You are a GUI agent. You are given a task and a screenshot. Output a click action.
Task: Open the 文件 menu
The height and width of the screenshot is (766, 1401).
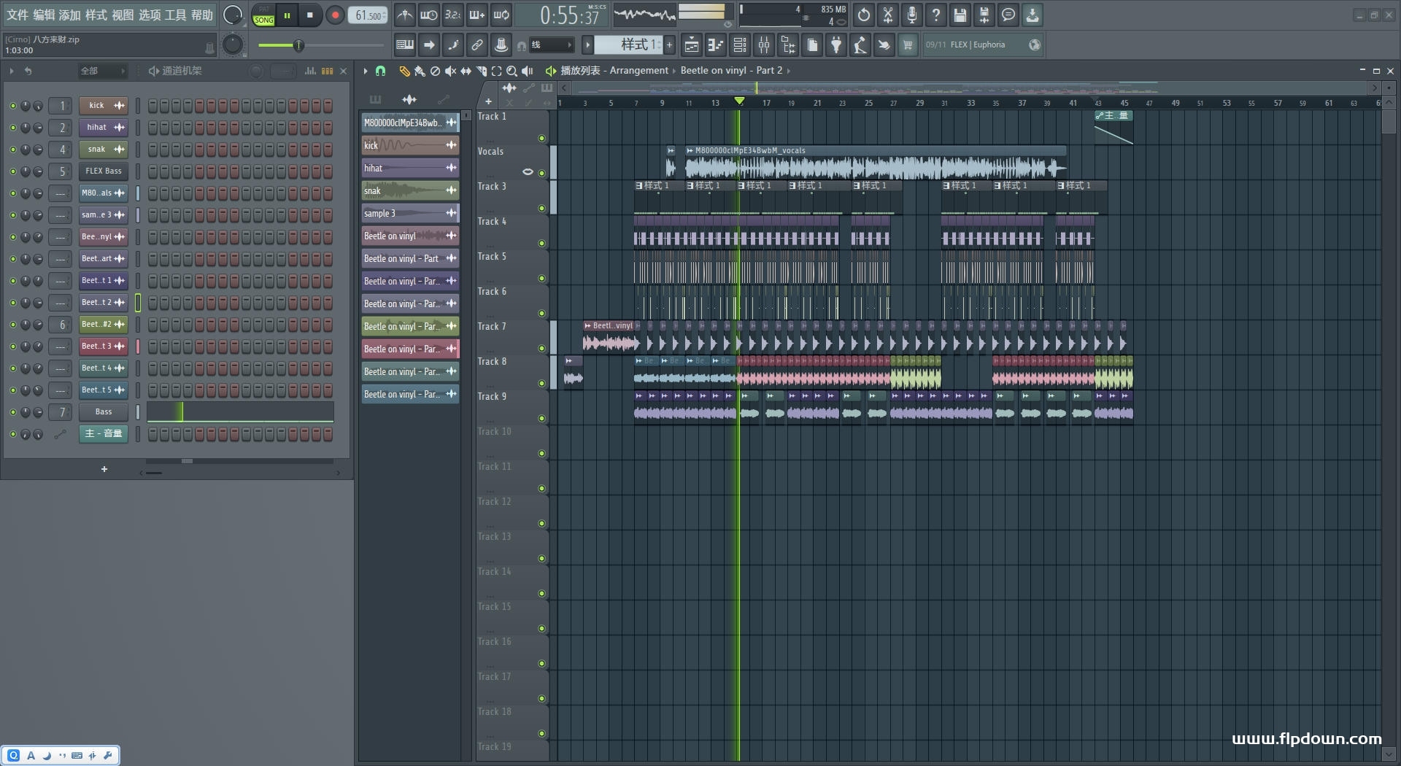[18, 15]
